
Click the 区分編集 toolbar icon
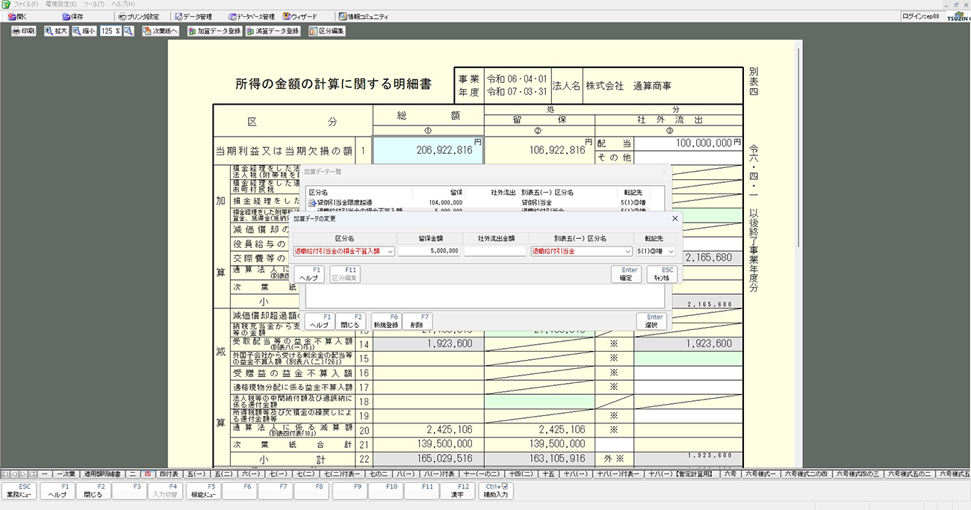[326, 31]
